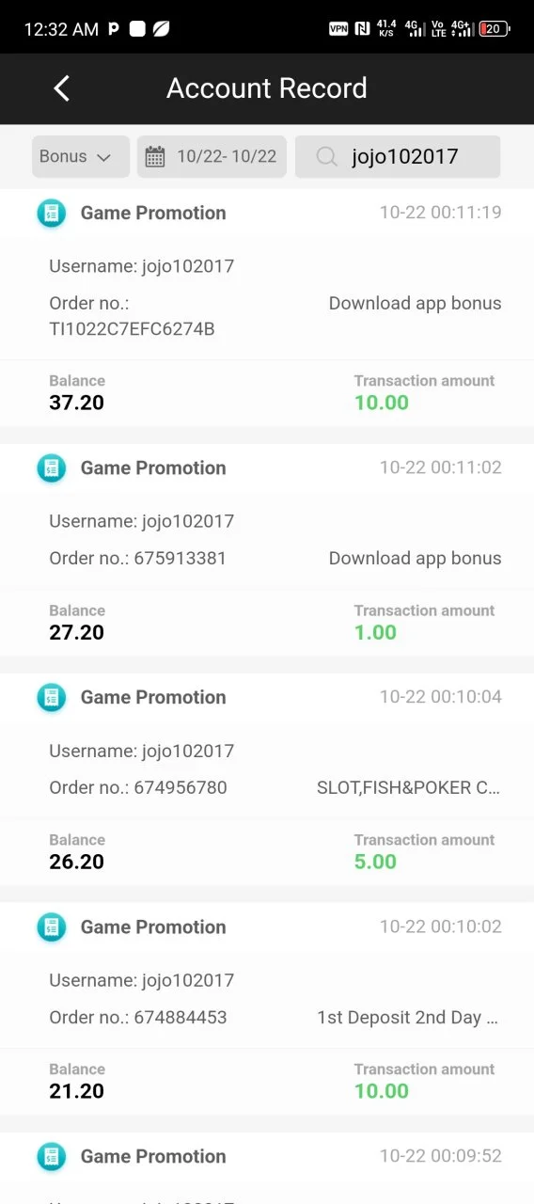Tap the Game Promotion icon at 00:09:52
This screenshot has height=1204, width=534.
point(52,1156)
